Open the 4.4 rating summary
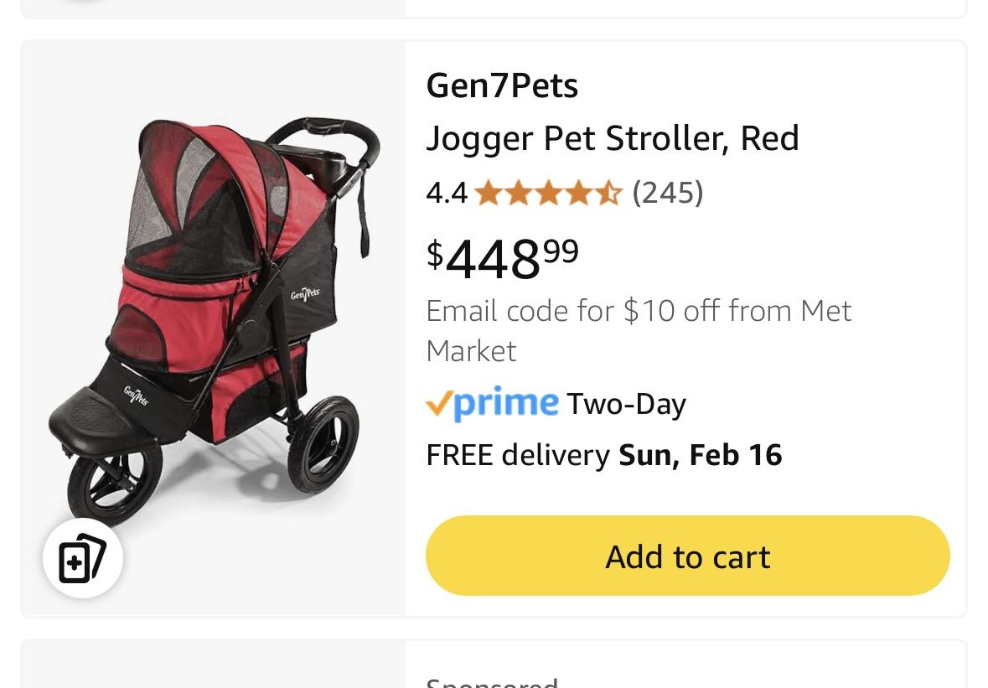Image resolution: width=988 pixels, height=688 pixels. [446, 192]
